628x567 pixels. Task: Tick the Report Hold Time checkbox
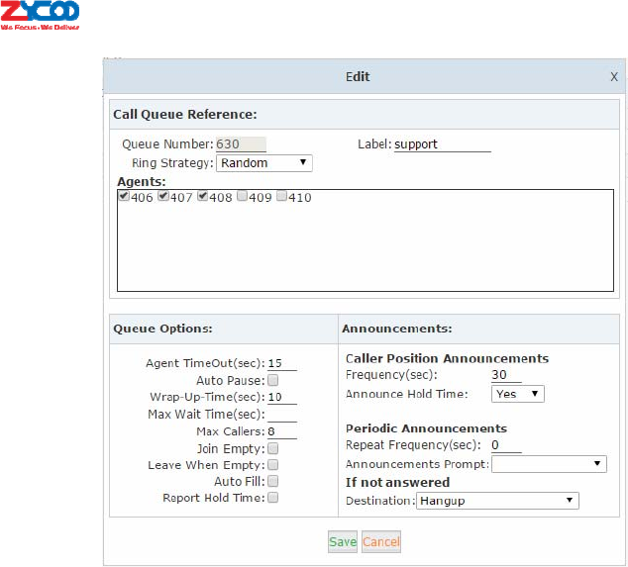(273, 498)
